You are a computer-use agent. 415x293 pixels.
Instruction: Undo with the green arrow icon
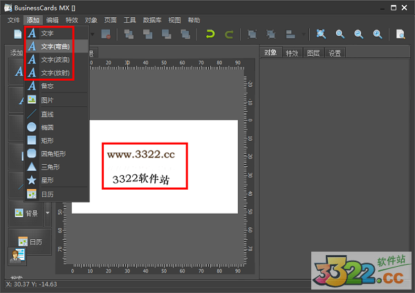click(x=210, y=34)
